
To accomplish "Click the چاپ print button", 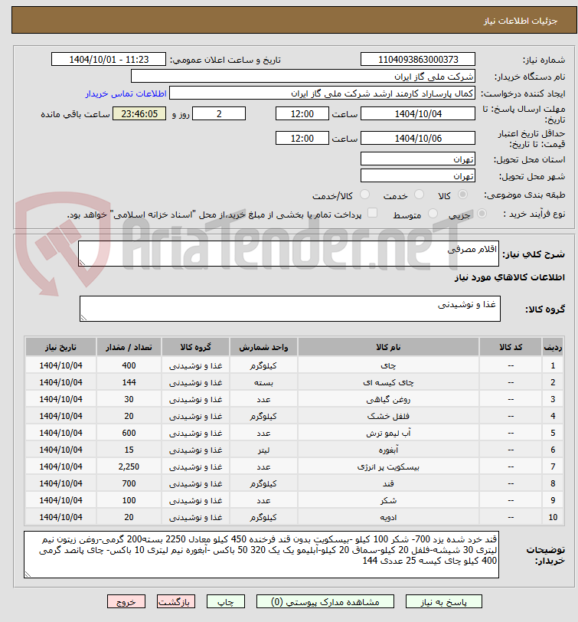I will coord(226,602).
